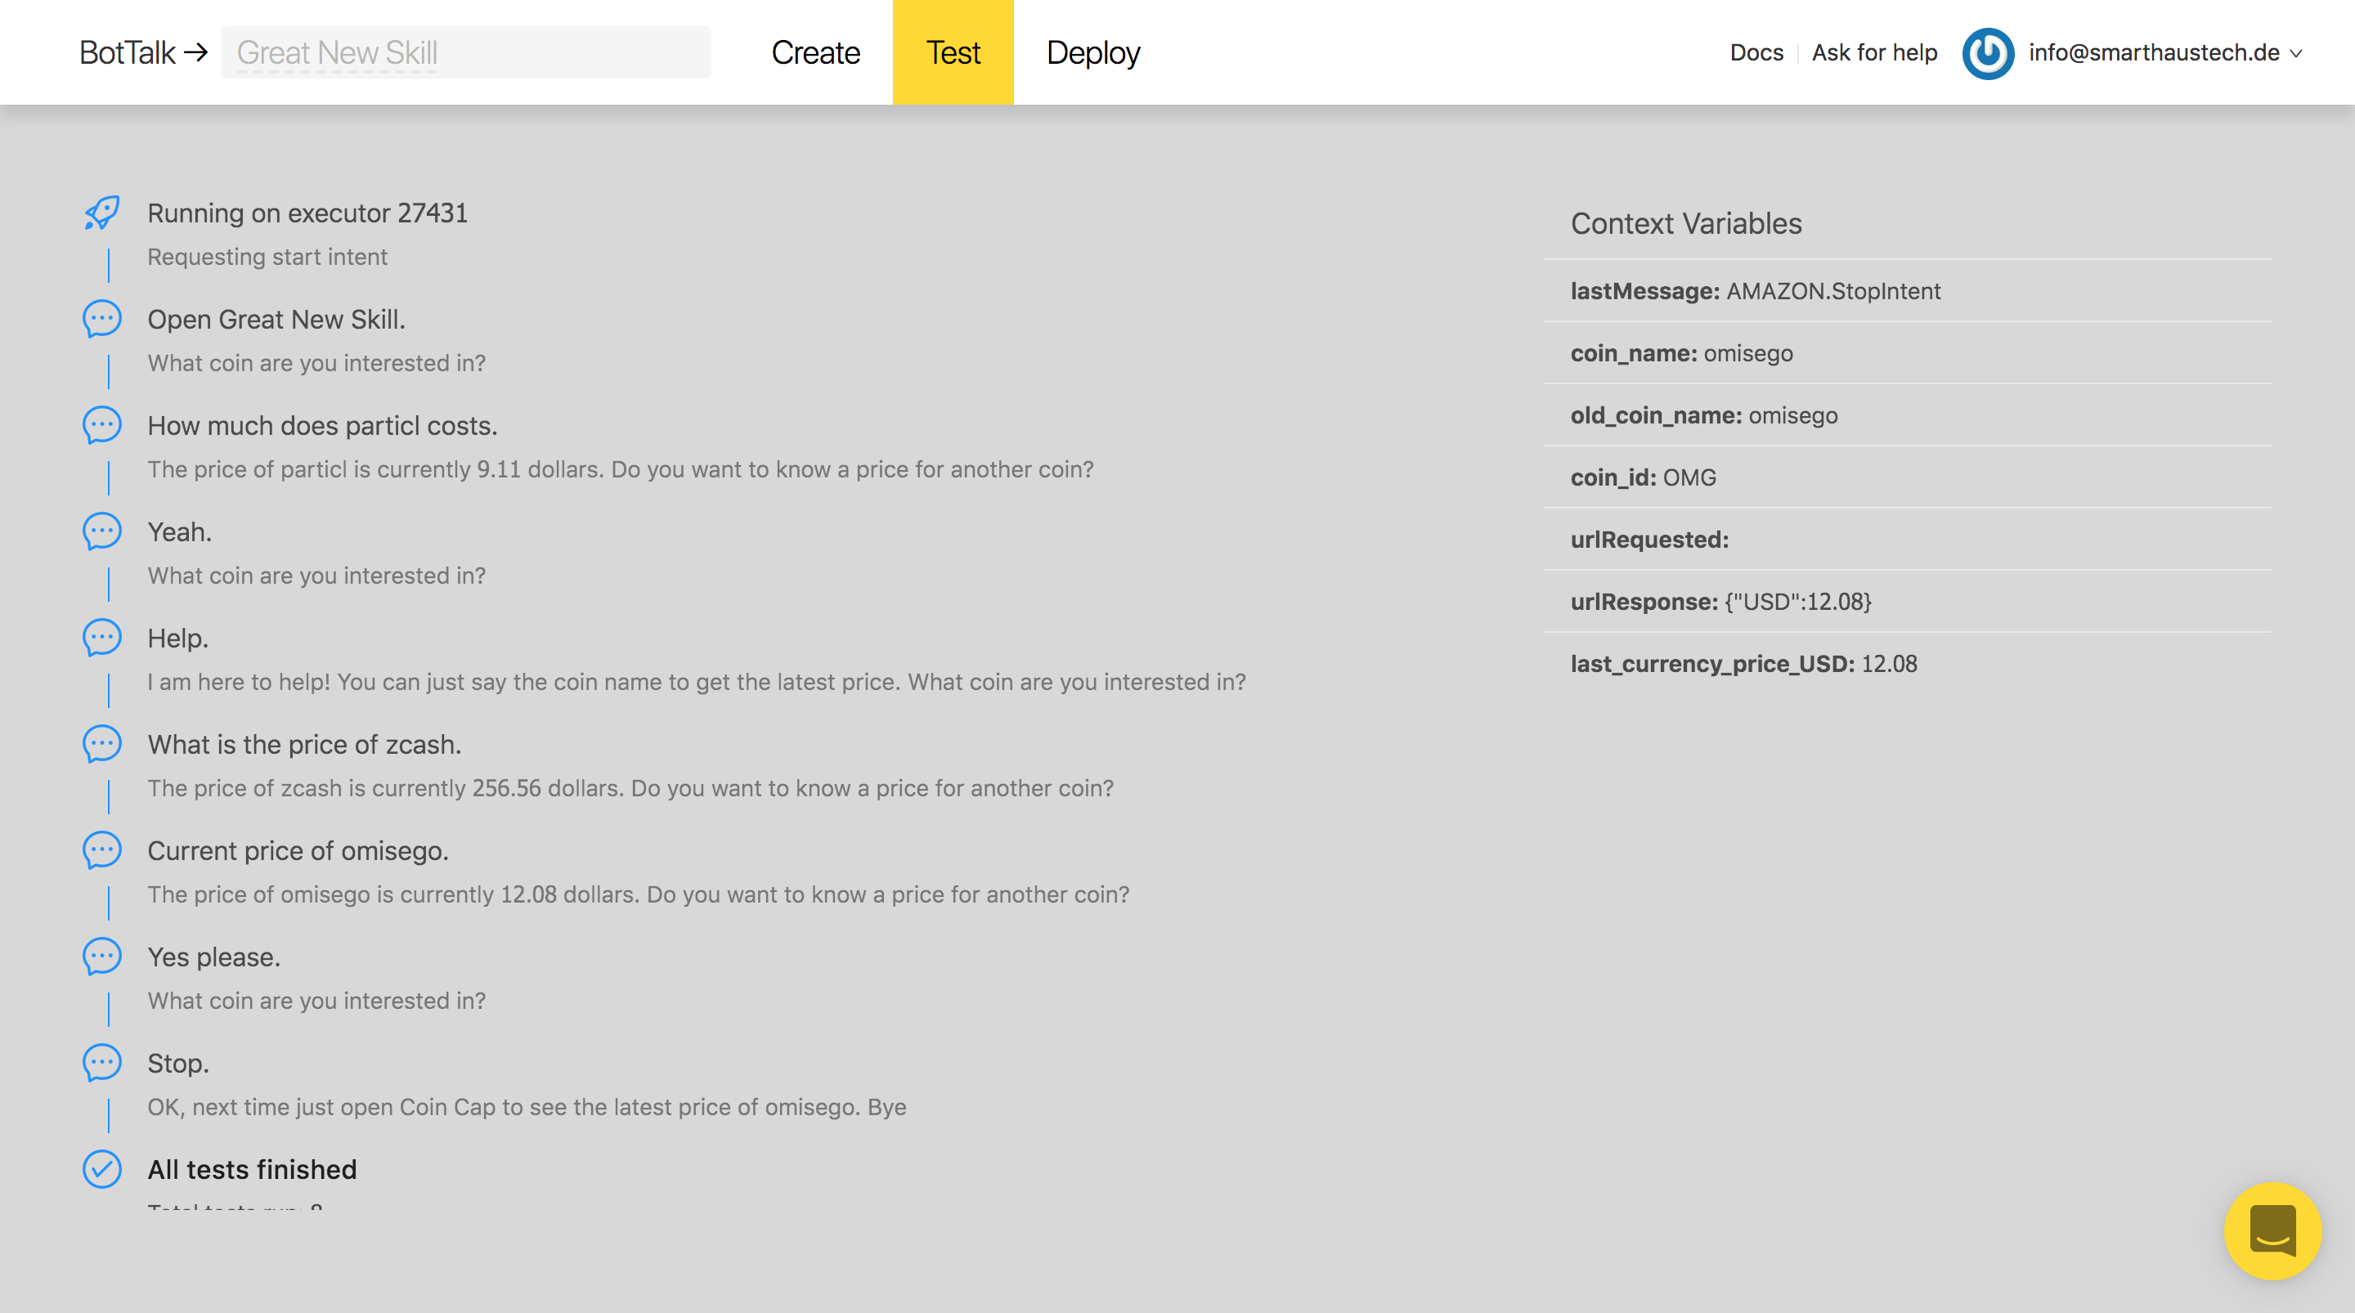Open the Docs link
Image resolution: width=2355 pixels, height=1313 pixels.
point(1756,53)
